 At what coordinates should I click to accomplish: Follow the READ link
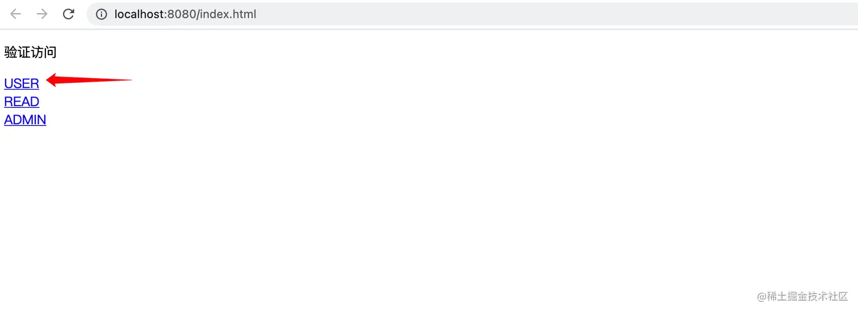(22, 102)
